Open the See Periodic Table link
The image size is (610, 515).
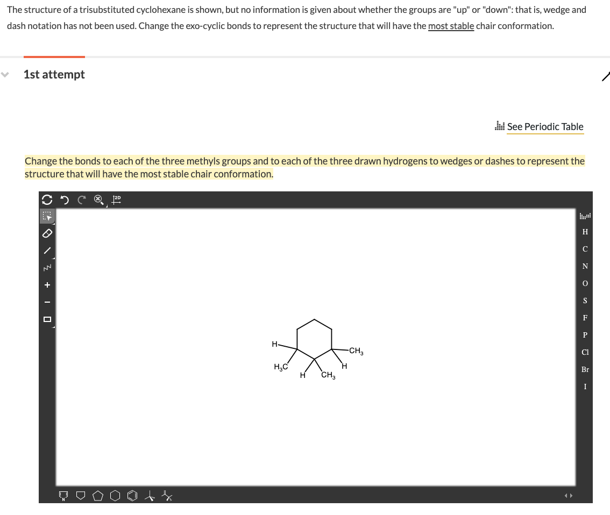(545, 126)
